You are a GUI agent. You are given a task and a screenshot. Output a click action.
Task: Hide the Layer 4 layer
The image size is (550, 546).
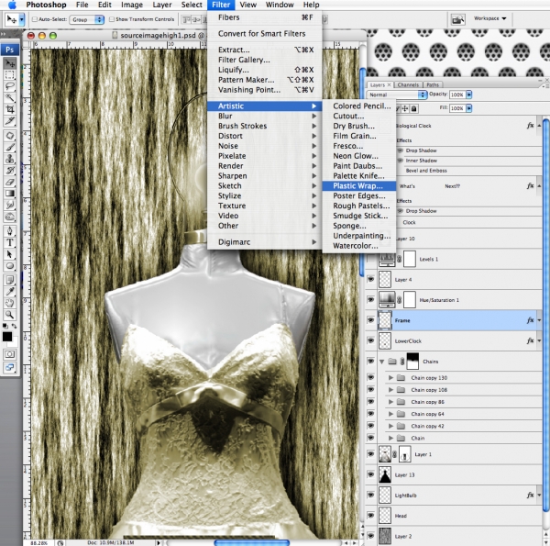[x=370, y=279]
